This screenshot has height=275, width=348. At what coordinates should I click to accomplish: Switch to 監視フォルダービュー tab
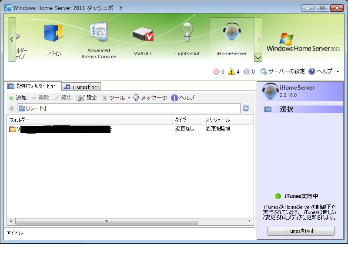[33, 86]
